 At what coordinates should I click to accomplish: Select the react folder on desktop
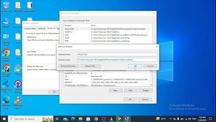(x=18, y=38)
